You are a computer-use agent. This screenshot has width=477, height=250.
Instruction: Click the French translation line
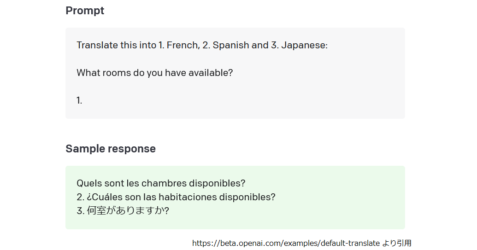161,183
